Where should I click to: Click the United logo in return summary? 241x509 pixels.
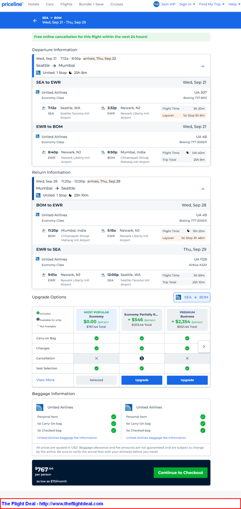(x=38, y=195)
